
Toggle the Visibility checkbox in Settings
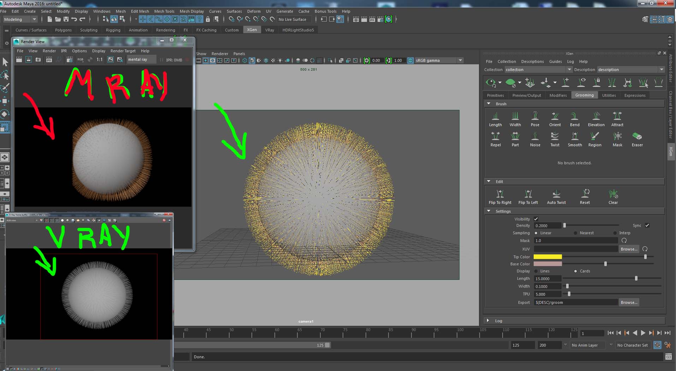coord(536,219)
